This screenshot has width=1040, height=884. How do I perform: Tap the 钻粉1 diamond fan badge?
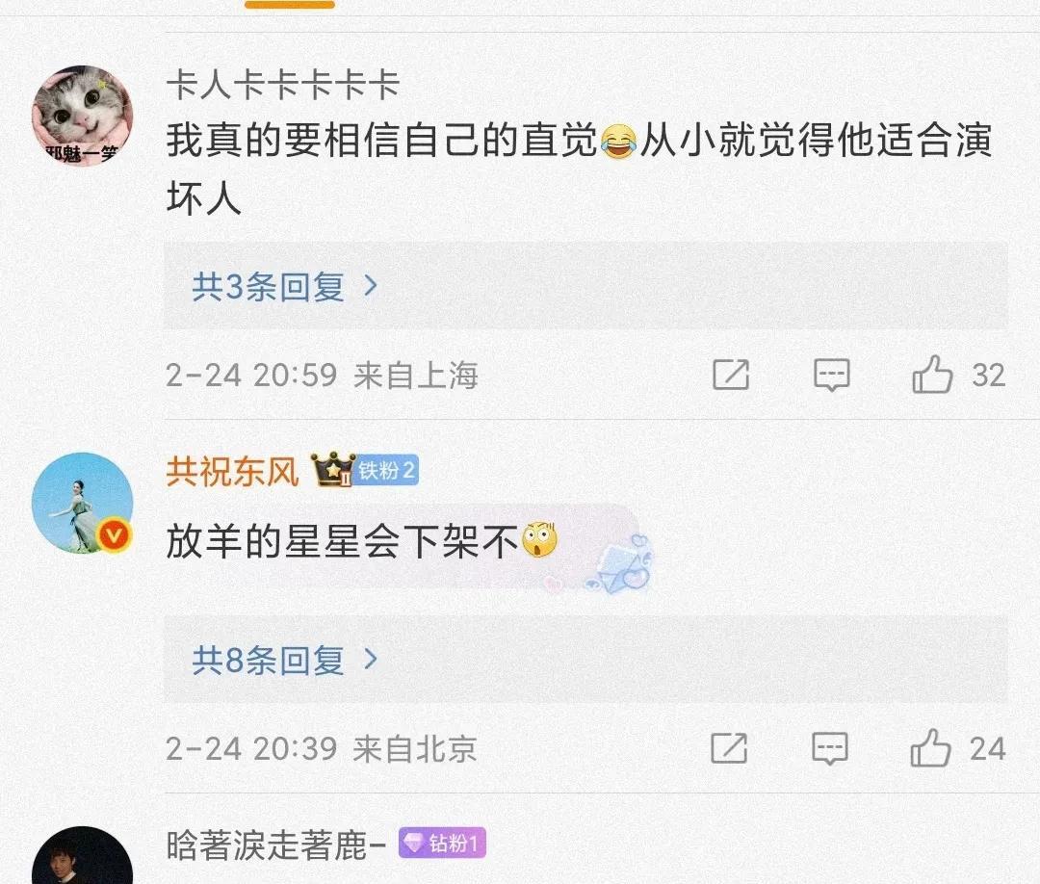[442, 843]
